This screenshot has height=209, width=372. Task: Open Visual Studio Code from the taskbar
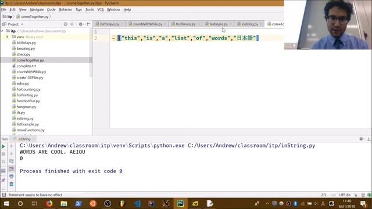tap(137, 204)
